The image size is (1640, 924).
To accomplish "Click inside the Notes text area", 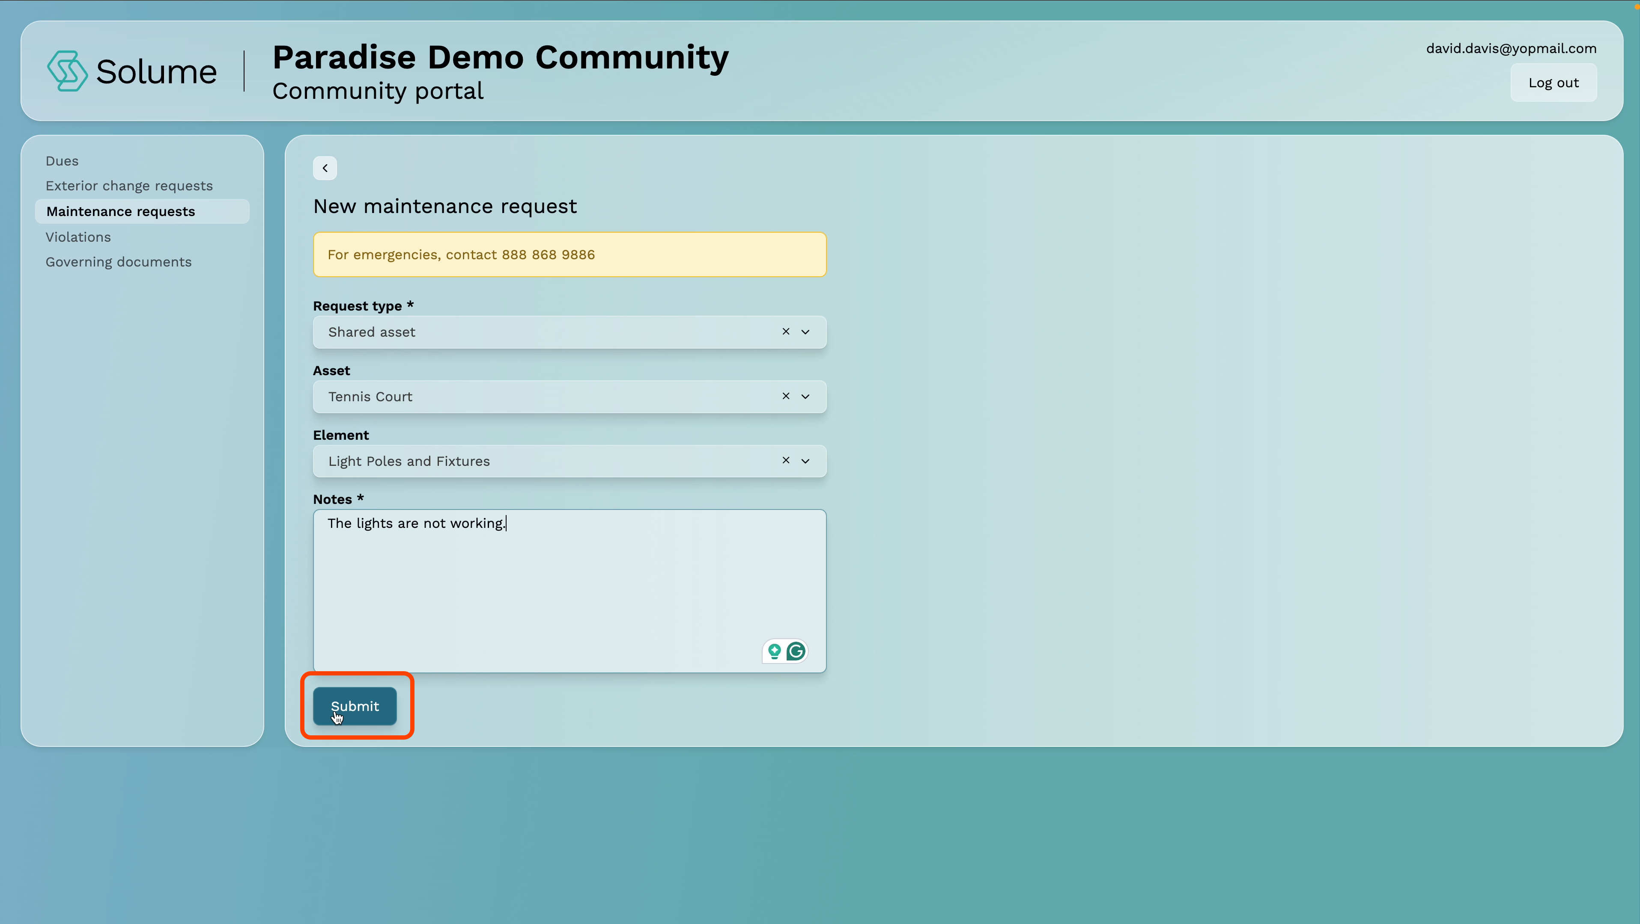I will pyautogui.click(x=570, y=591).
